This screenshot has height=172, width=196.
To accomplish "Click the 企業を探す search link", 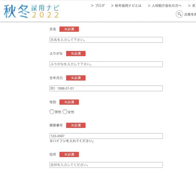I will [190, 14].
